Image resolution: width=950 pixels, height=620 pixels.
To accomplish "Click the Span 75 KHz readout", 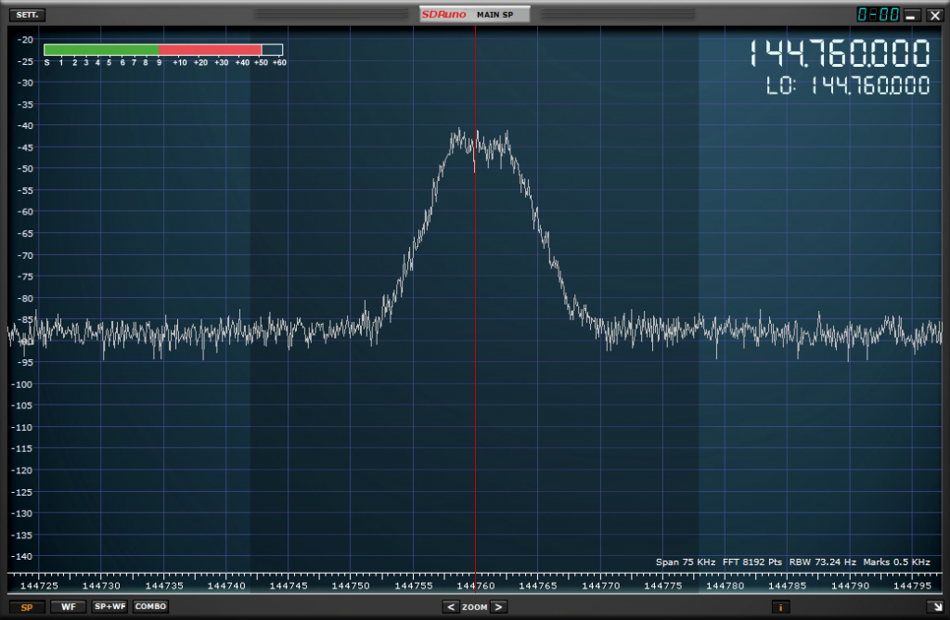I will (x=686, y=562).
